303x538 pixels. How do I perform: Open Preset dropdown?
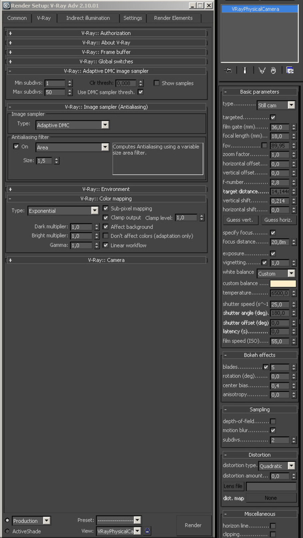coord(119,520)
